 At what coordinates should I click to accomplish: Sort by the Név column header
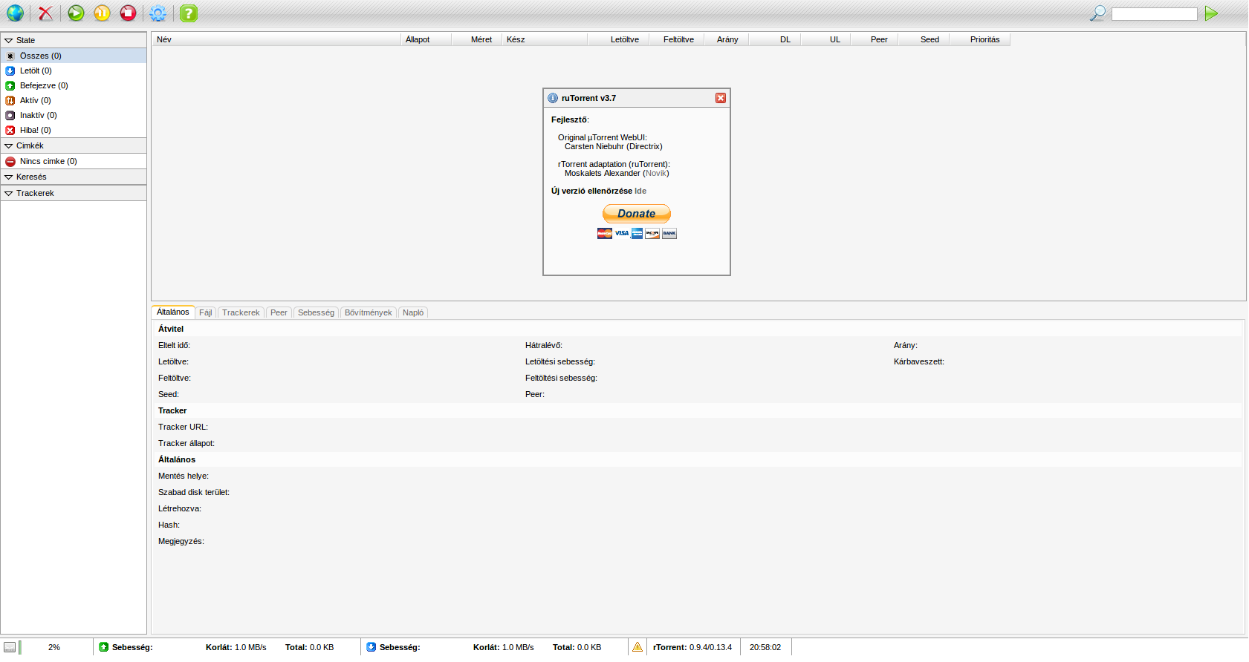point(276,39)
